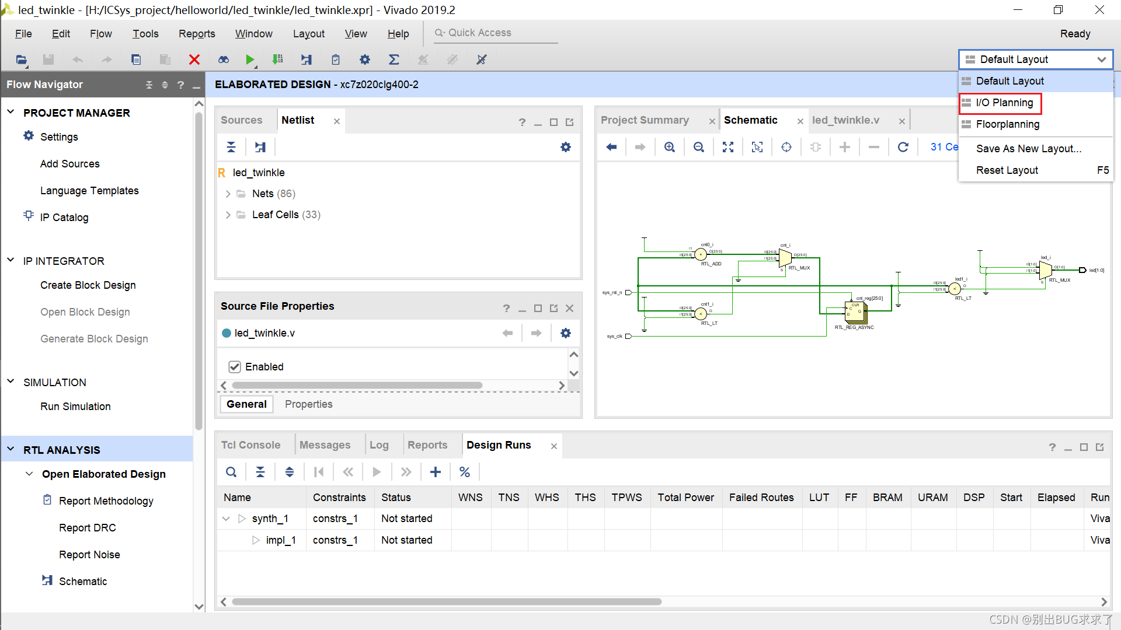Open the Reports menu

(x=197, y=34)
